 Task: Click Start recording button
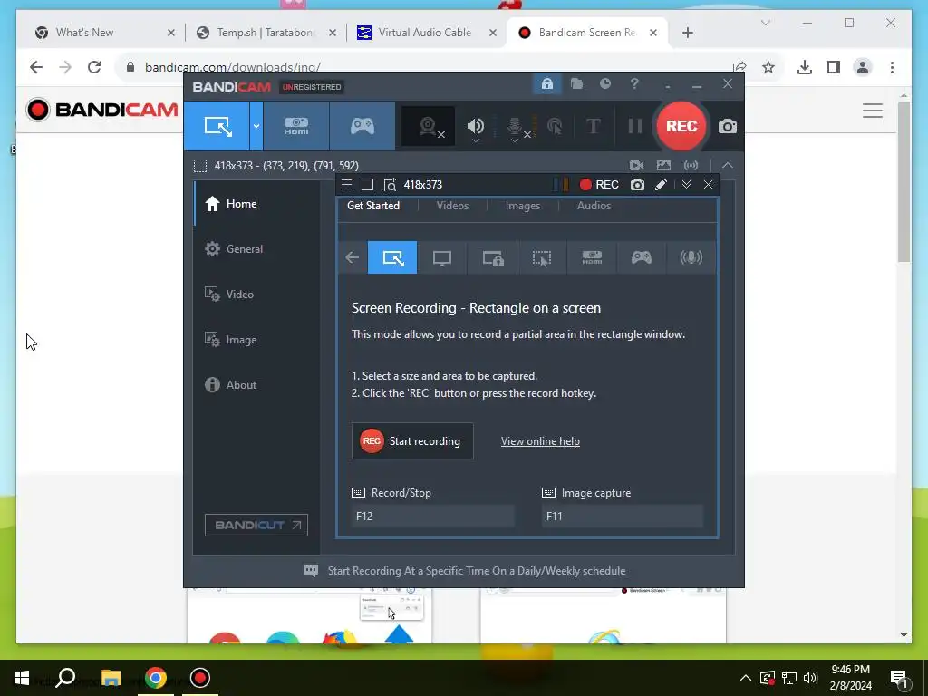(x=412, y=441)
